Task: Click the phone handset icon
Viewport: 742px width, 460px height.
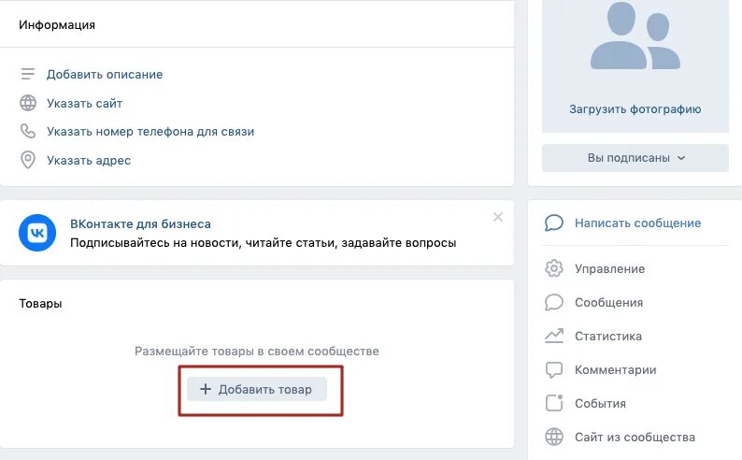Action: pyautogui.click(x=28, y=131)
